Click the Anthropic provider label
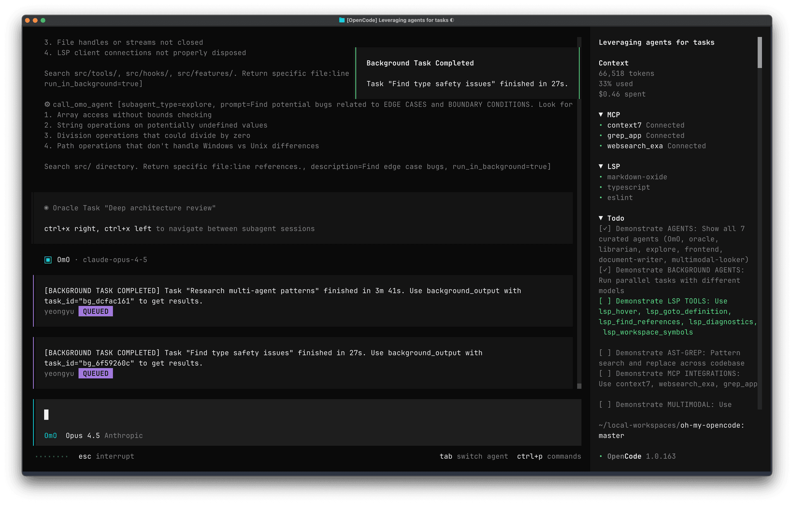Image resolution: width=794 pixels, height=505 pixels. point(124,436)
